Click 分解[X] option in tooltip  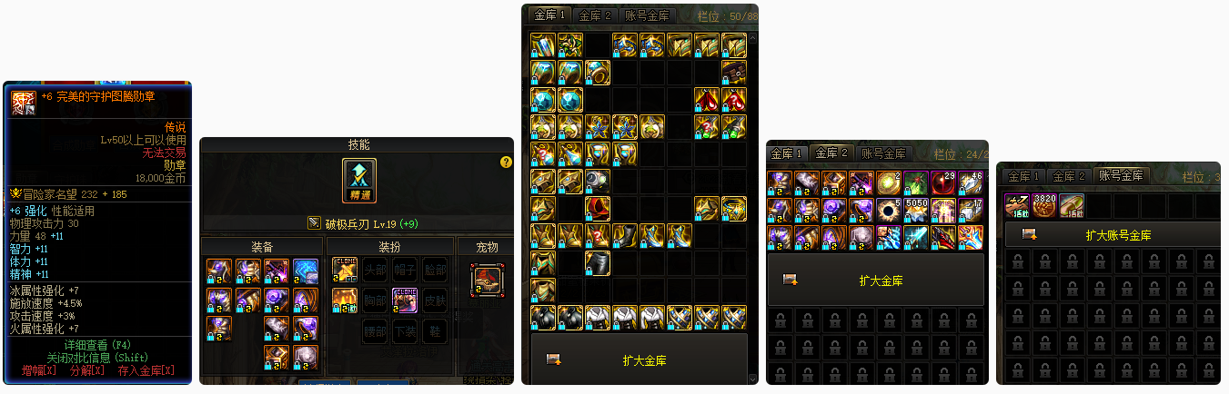[x=87, y=370]
